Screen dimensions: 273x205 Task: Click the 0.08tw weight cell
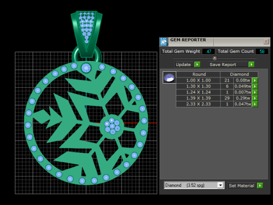[243, 80]
